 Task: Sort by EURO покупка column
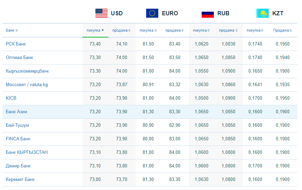[148, 31]
